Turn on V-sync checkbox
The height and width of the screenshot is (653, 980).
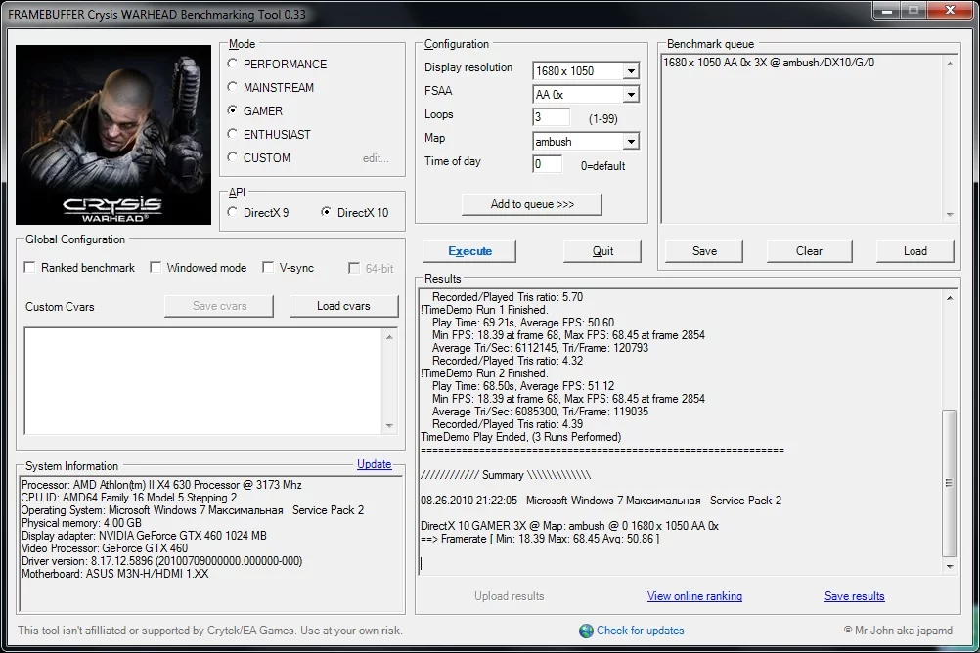coord(268,267)
